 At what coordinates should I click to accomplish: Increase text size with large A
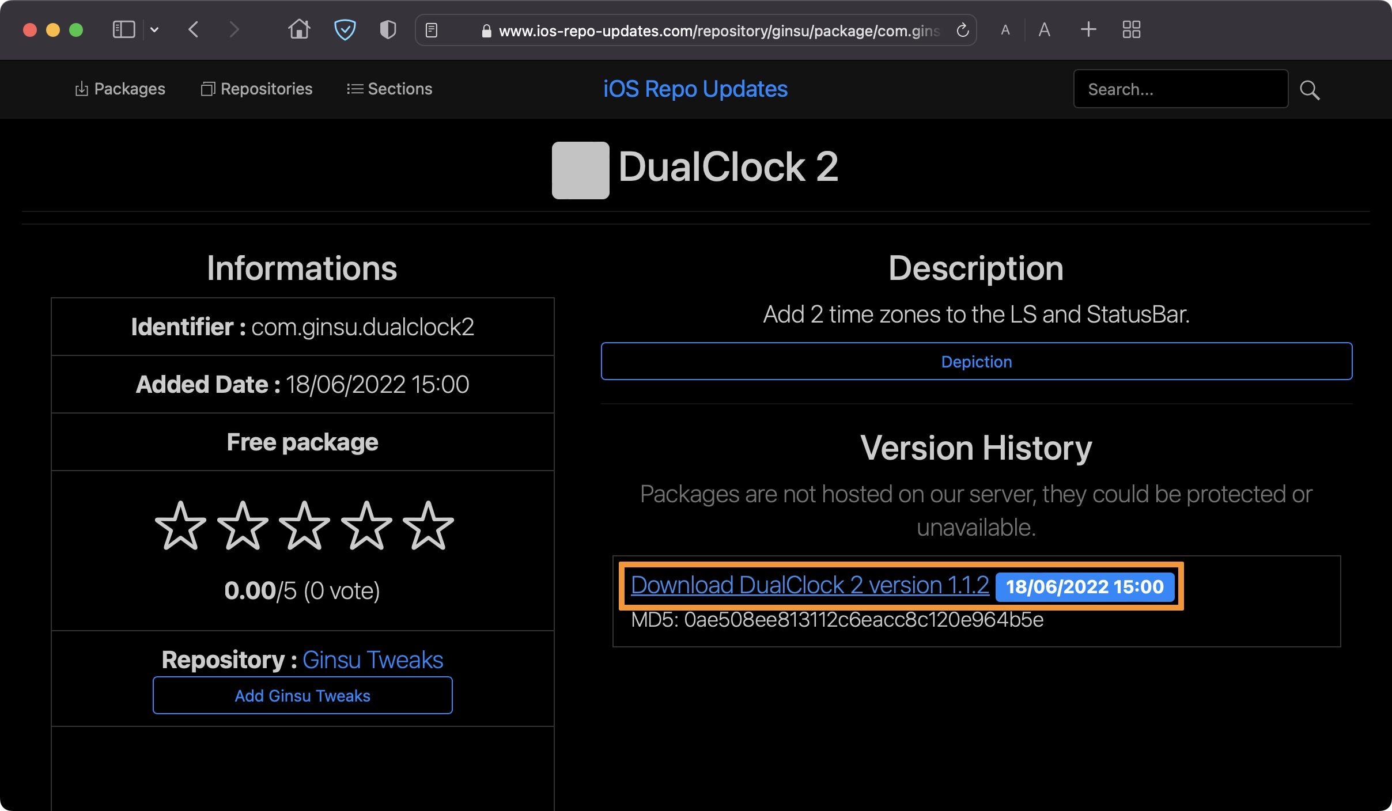click(1044, 29)
